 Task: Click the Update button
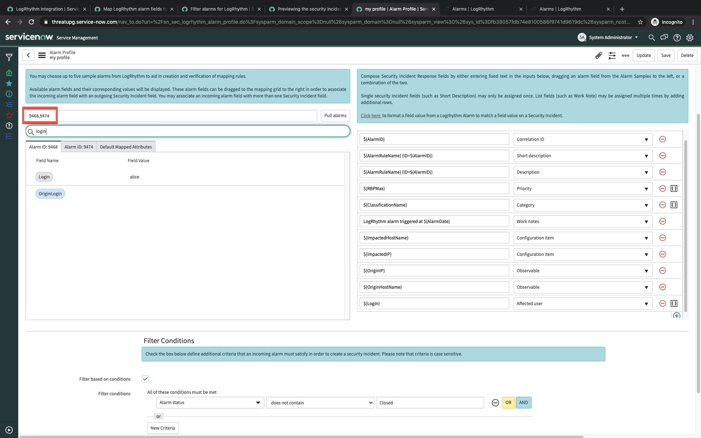(644, 55)
